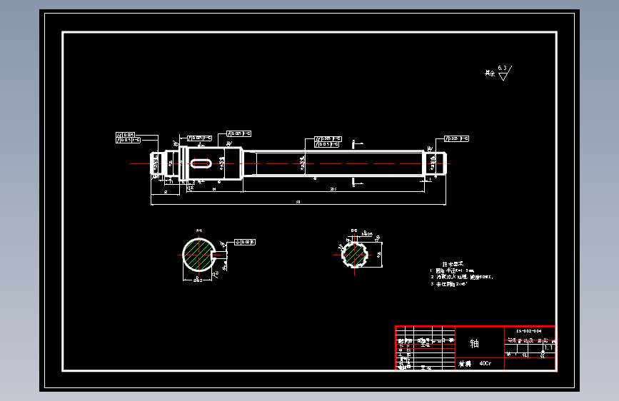Click the 1:1 scale value

click(x=548, y=347)
